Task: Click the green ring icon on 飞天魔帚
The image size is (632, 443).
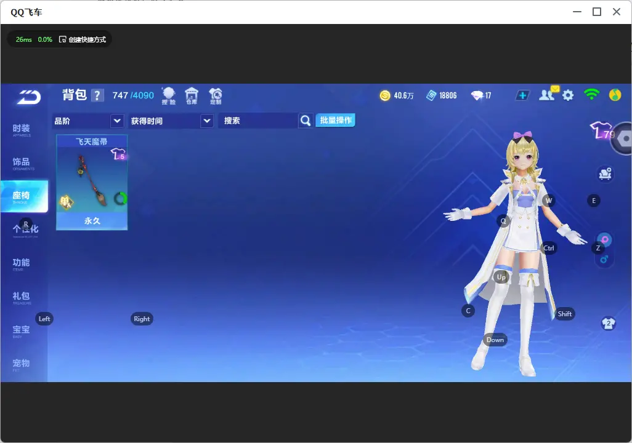Action: (x=120, y=199)
